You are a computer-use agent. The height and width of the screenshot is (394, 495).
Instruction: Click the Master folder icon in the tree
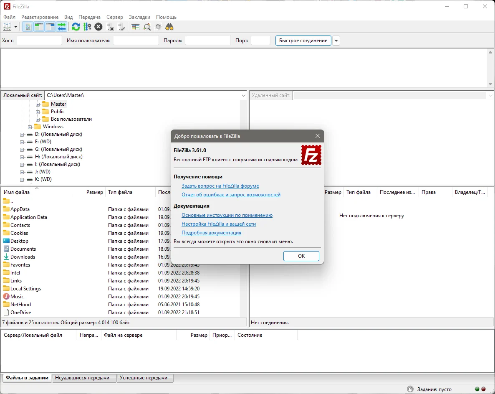45,104
